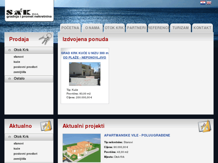
Task: Click the 'Cijena: 200.000,00 €' text
Action: tap(79, 98)
